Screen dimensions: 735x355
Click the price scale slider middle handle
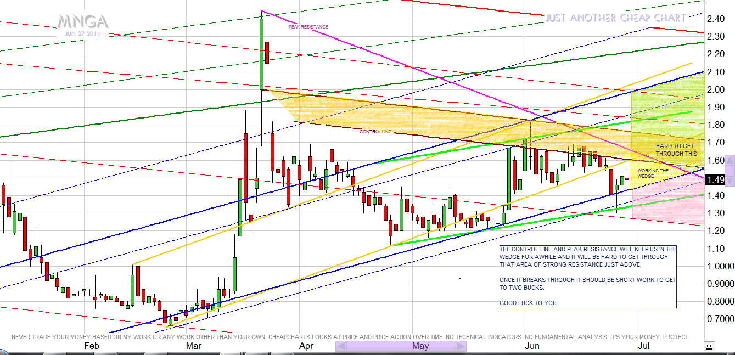click(730, 171)
